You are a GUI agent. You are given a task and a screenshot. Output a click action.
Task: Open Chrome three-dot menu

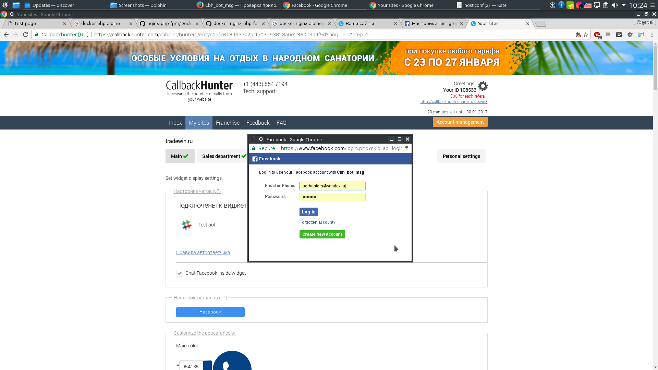652,35
